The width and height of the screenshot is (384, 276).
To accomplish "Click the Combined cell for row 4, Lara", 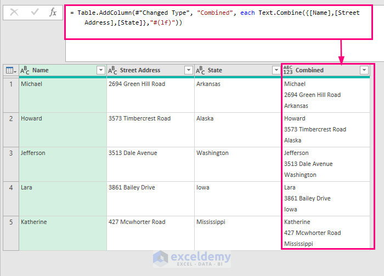I will [x=326, y=199].
